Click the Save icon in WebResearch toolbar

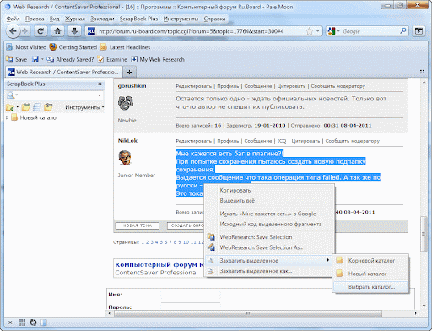point(17,59)
